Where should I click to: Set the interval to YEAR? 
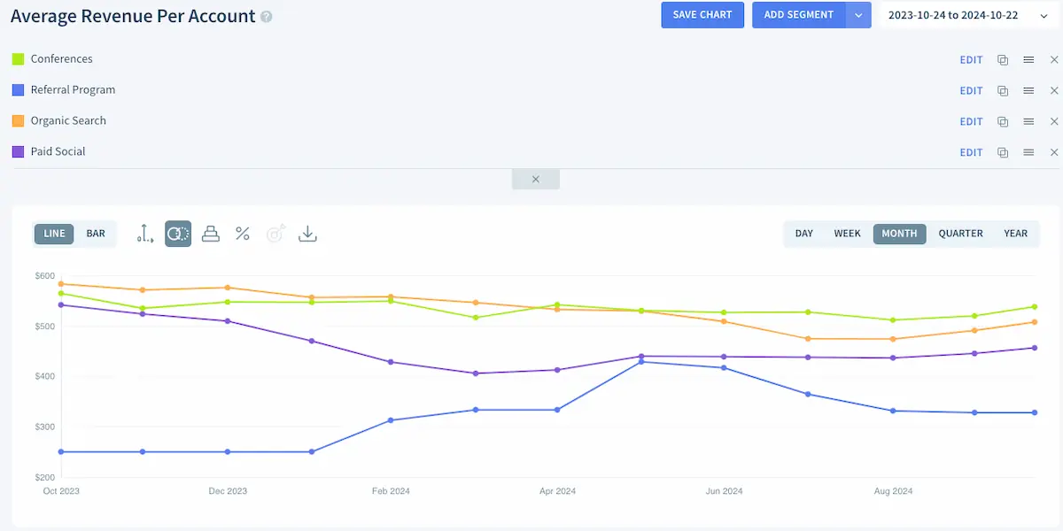1016,234
